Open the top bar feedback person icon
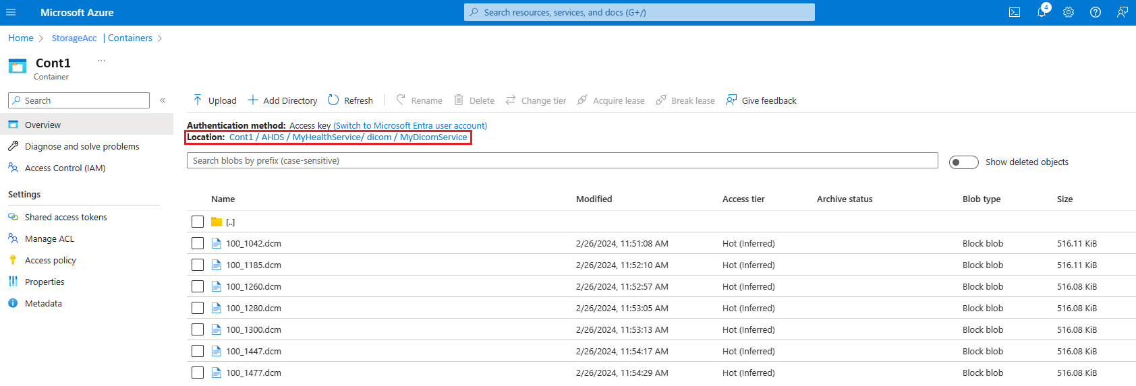Image resolution: width=1136 pixels, height=386 pixels. 1123,12
